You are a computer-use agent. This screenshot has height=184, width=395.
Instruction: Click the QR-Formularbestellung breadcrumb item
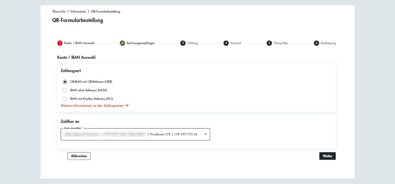105,12
